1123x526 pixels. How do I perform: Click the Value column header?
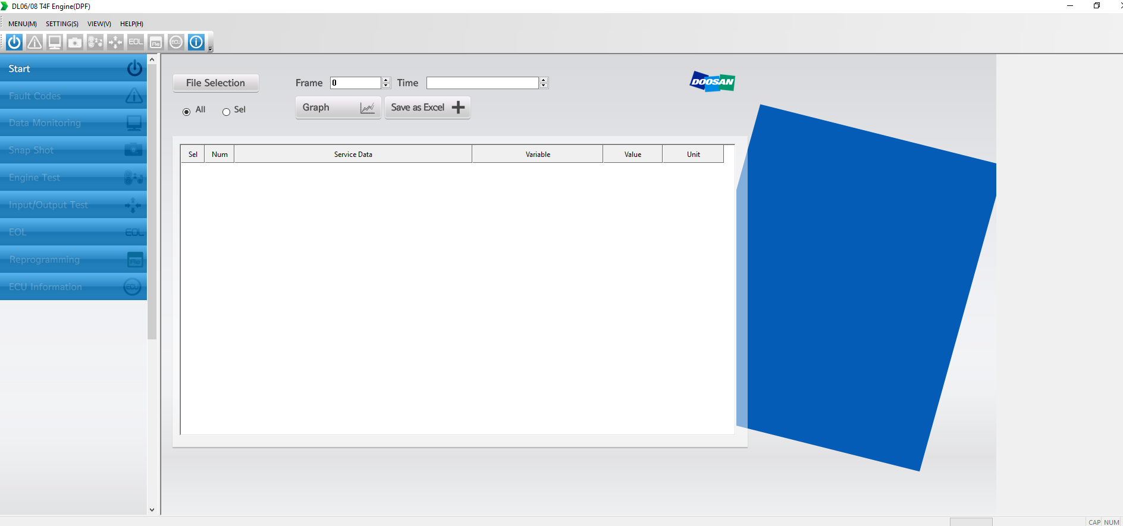pyautogui.click(x=633, y=154)
